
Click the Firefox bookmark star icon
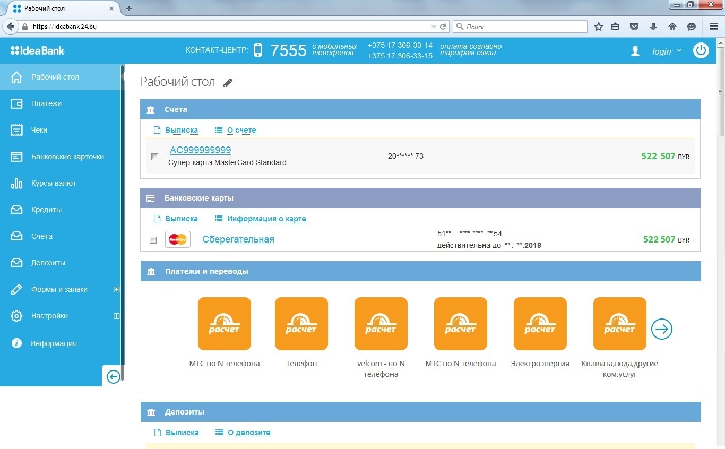(x=599, y=27)
